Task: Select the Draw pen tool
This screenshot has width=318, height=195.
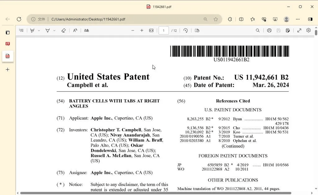Action: click(32, 30)
